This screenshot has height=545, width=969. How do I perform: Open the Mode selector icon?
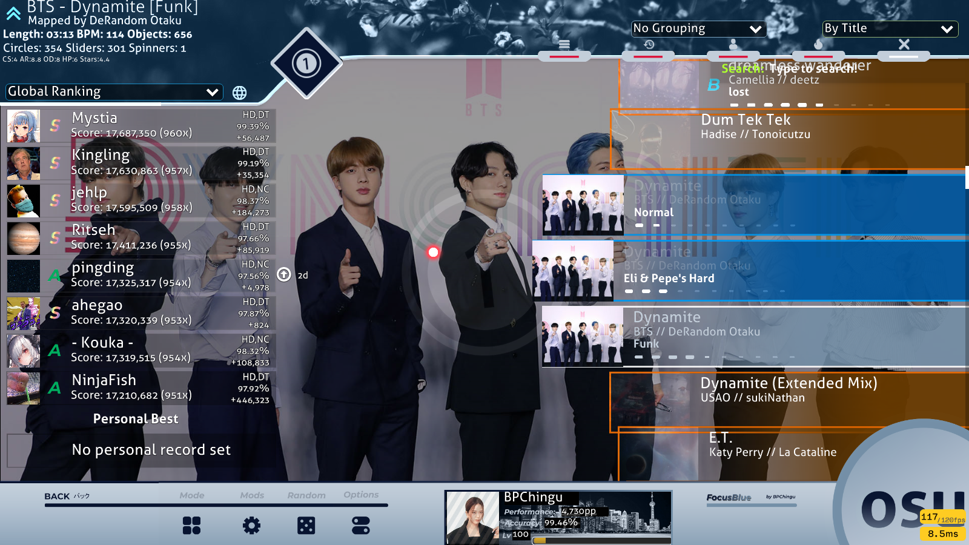pyautogui.click(x=191, y=525)
